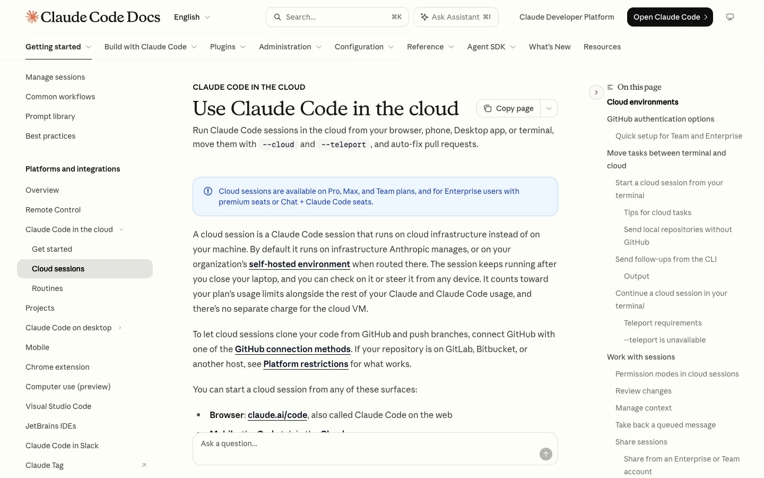Open GitHub connection methods link
This screenshot has height=478, width=764.
(293, 349)
